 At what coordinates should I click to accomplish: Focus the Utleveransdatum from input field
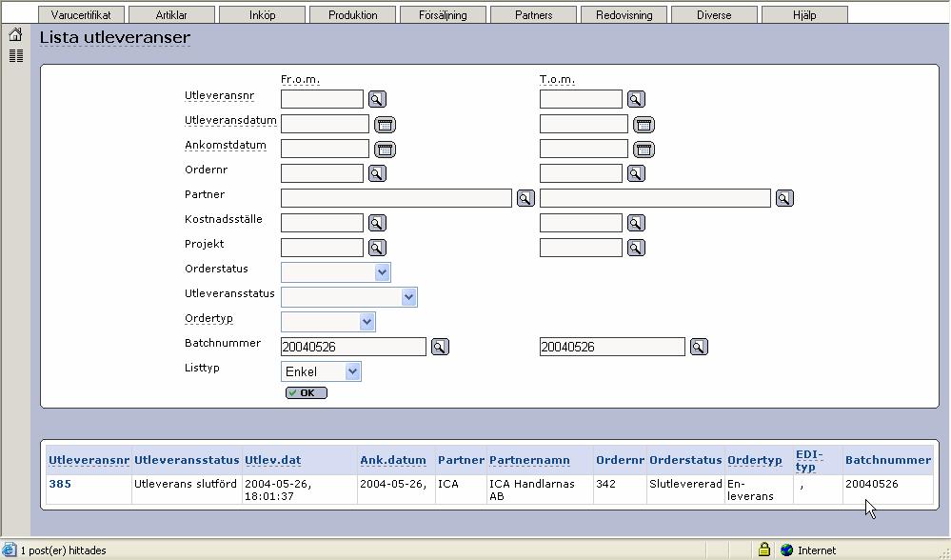(x=325, y=124)
